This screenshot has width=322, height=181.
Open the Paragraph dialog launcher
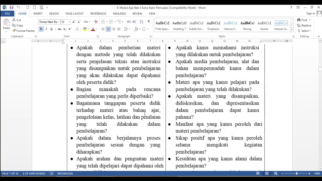point(150,36)
